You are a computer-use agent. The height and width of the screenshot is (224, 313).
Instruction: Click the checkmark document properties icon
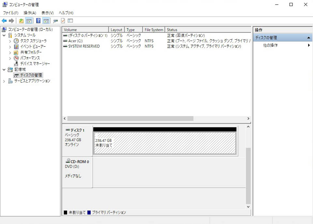pos(63,20)
